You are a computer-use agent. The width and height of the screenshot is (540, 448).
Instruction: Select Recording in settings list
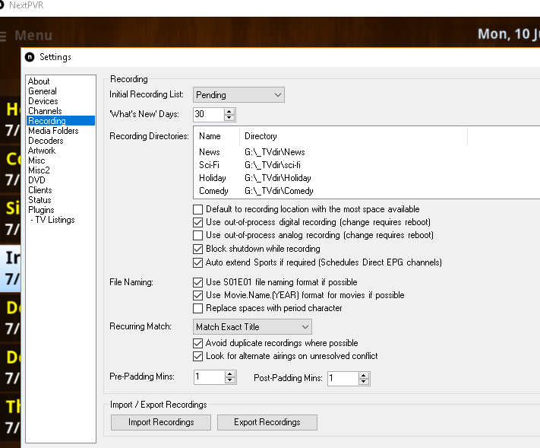point(61,121)
